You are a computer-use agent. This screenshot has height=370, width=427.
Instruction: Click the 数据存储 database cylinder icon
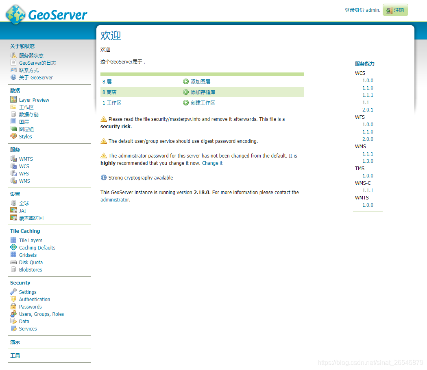pyautogui.click(x=13, y=114)
